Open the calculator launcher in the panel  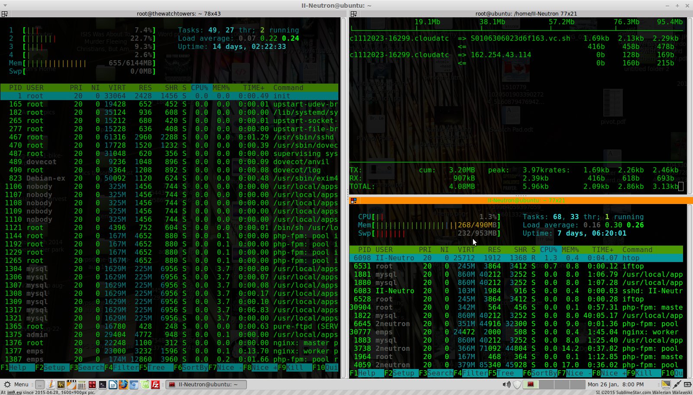[x=81, y=385]
